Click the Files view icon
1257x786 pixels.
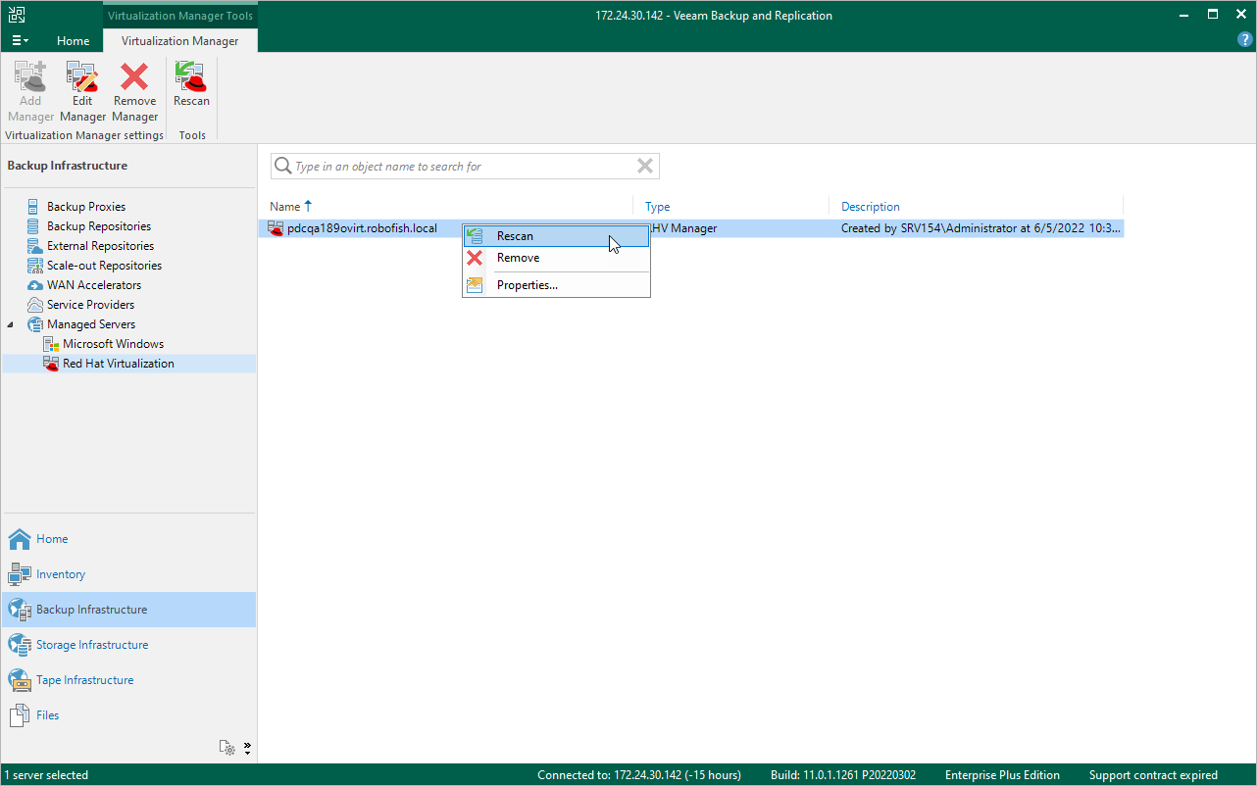point(20,715)
